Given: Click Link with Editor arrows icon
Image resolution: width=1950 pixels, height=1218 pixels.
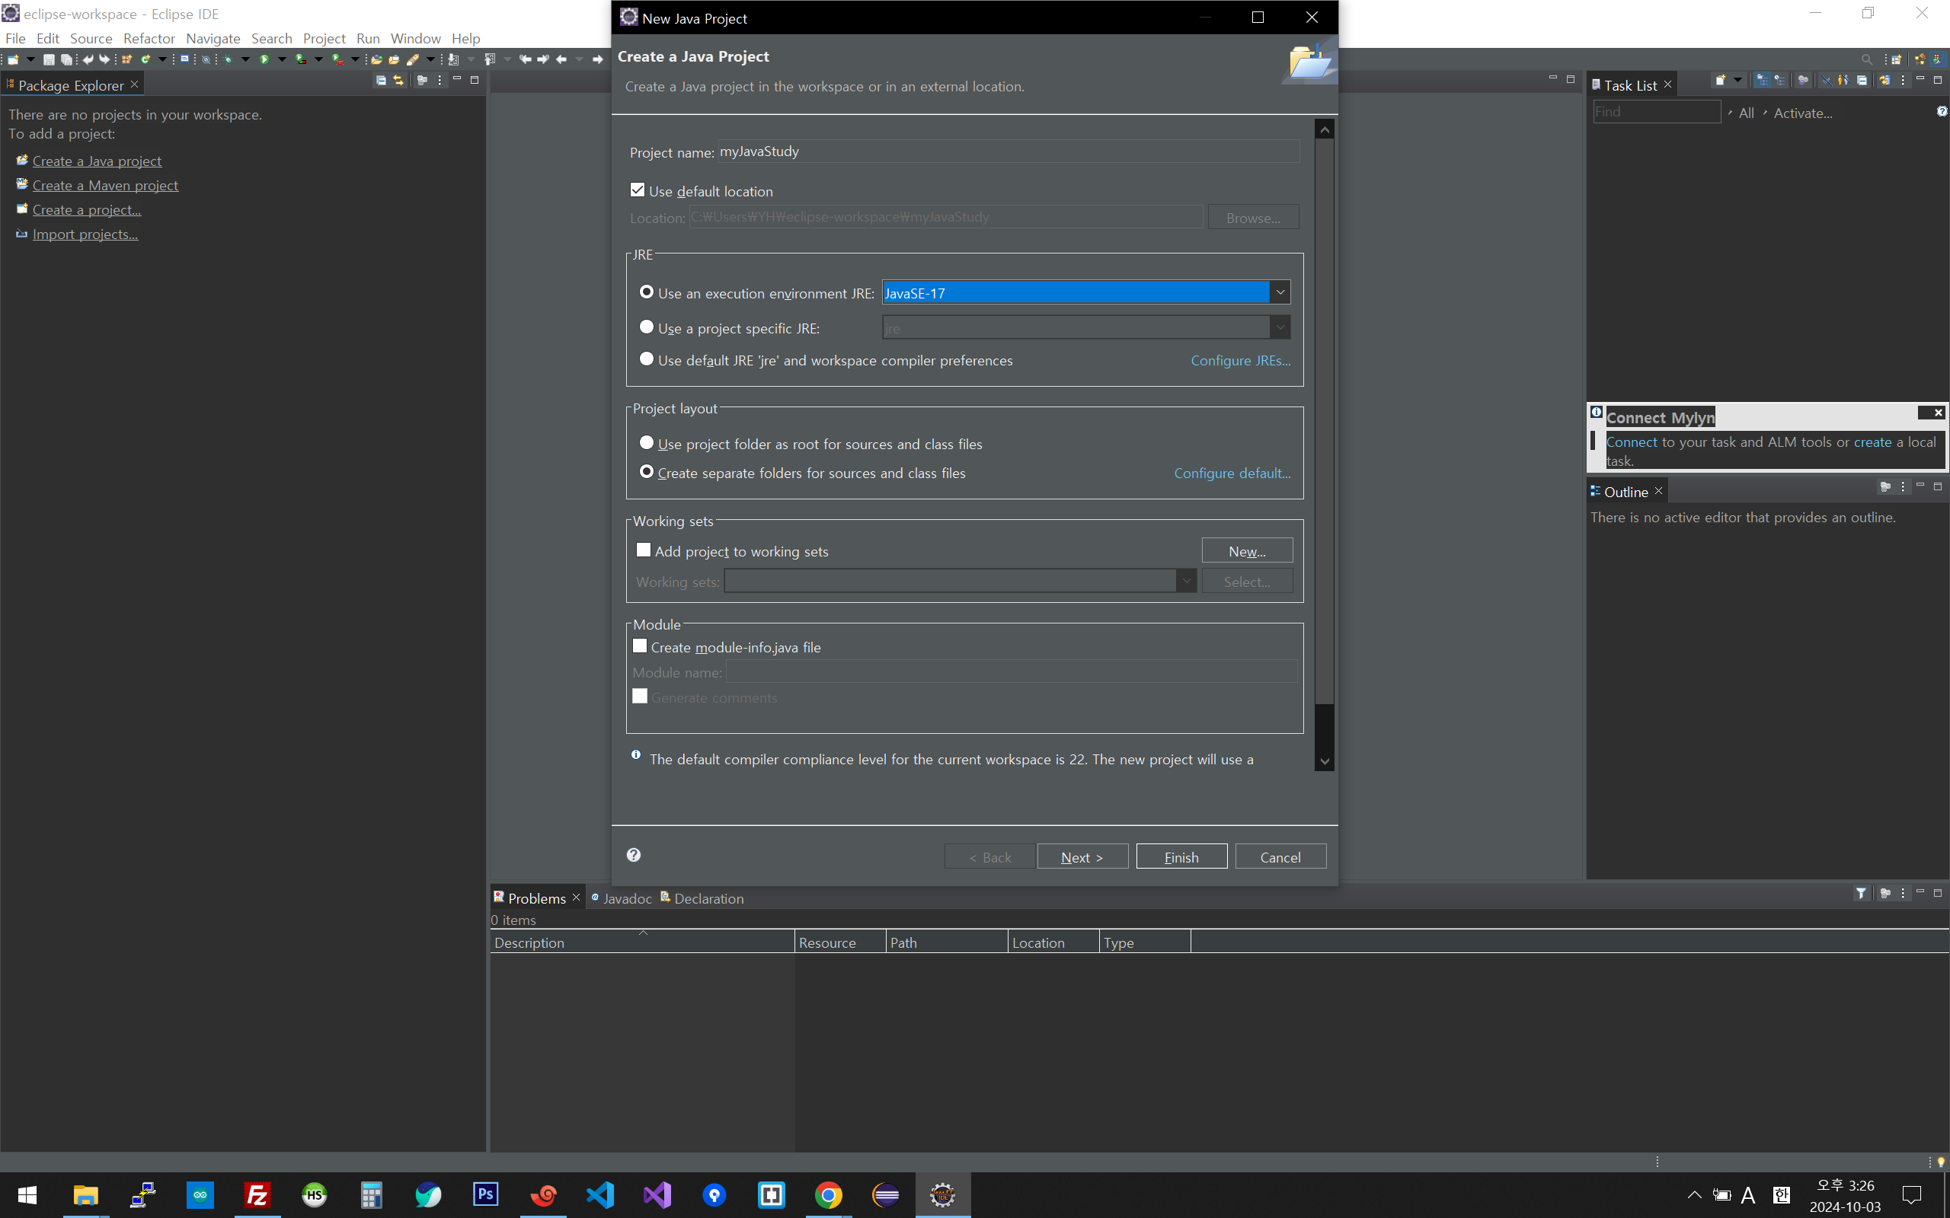Looking at the screenshot, I should tap(398, 81).
